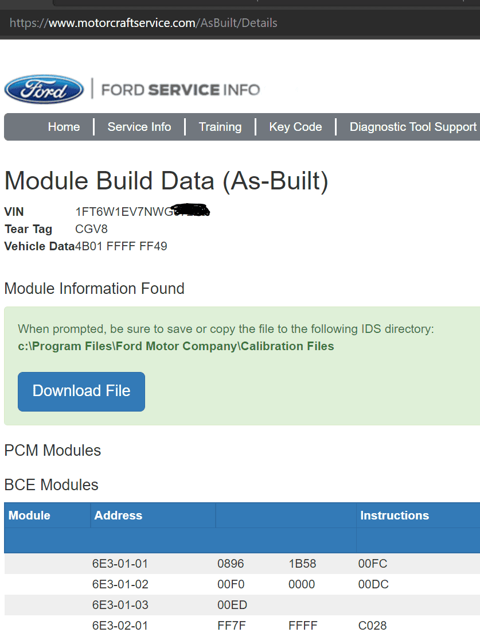The height and width of the screenshot is (636, 480).
Task: Click the Instructions column header
Action: [394, 515]
